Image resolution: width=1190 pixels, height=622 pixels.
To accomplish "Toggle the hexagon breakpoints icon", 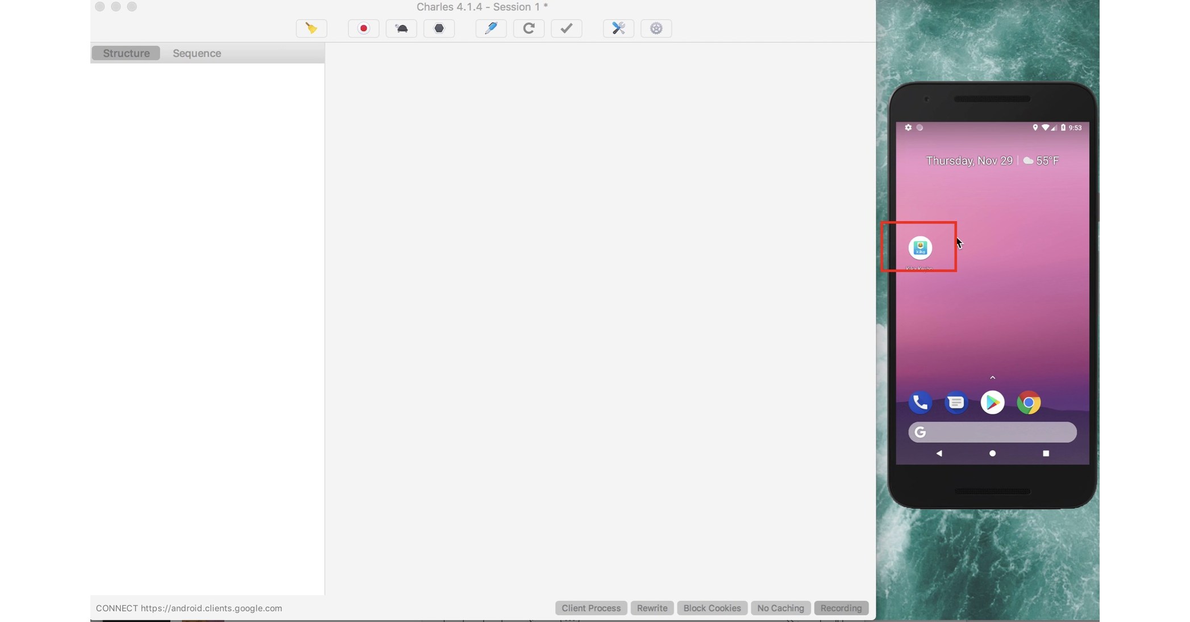I will 439,28.
